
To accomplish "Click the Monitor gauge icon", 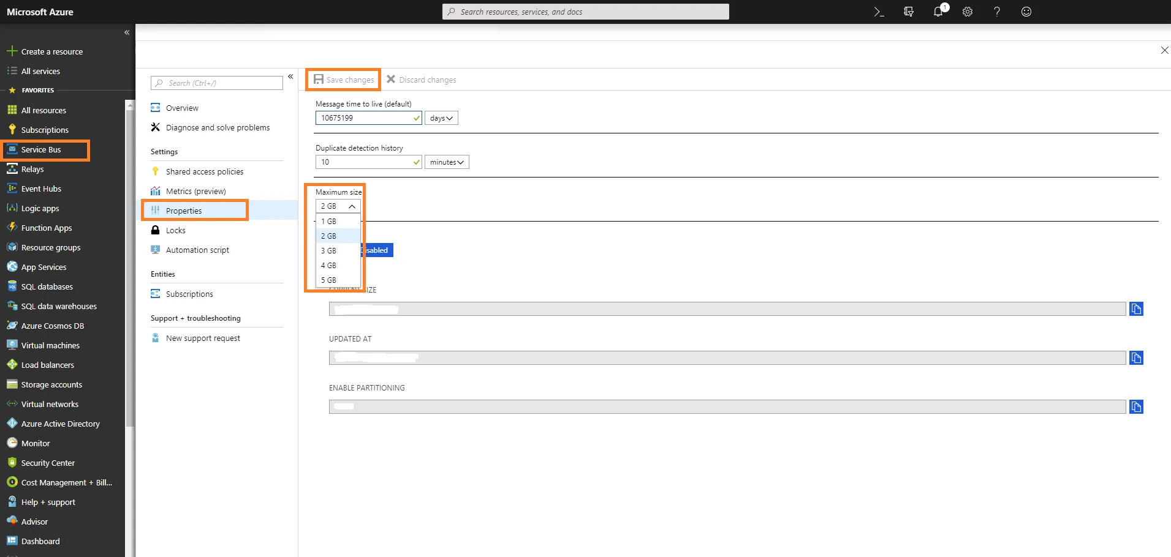I will point(12,443).
